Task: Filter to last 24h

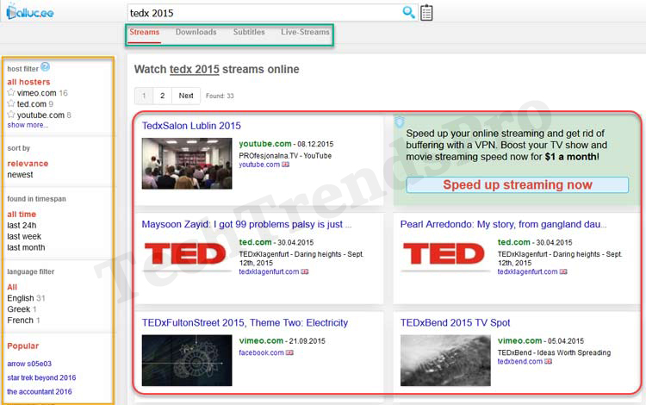Action: click(x=22, y=226)
